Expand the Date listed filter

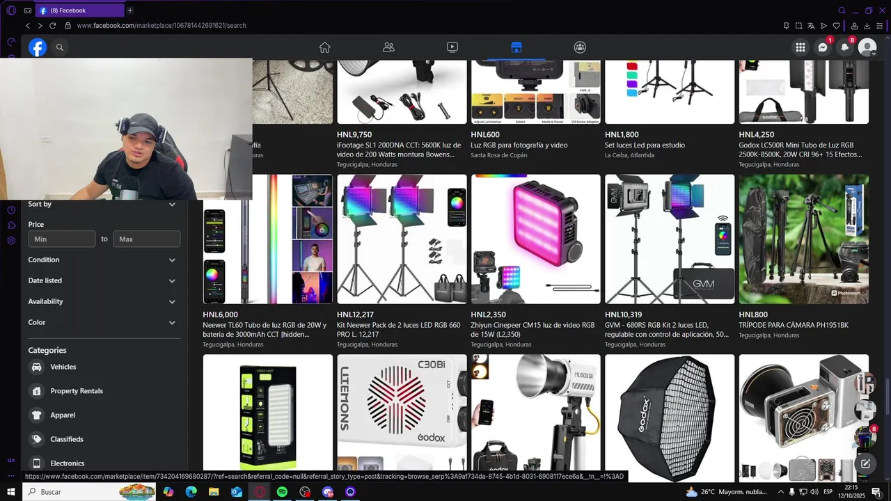pyautogui.click(x=102, y=280)
